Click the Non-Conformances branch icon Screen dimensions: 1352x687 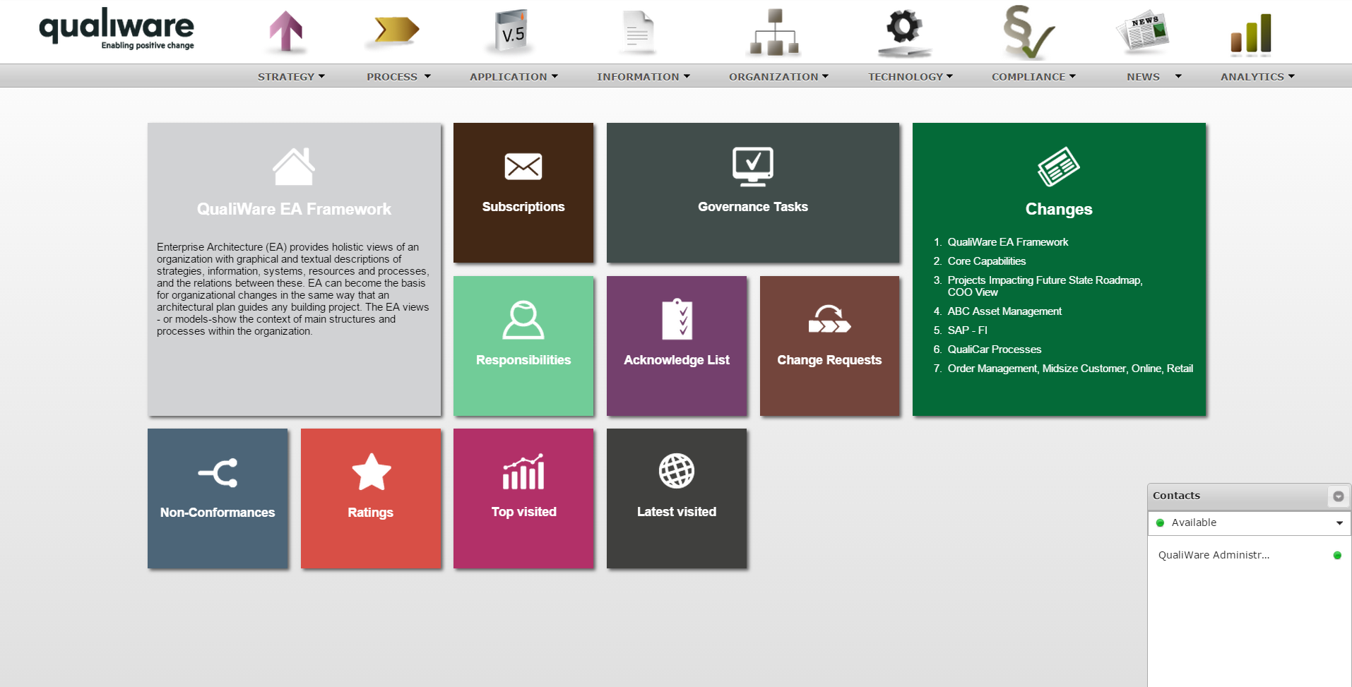point(218,473)
